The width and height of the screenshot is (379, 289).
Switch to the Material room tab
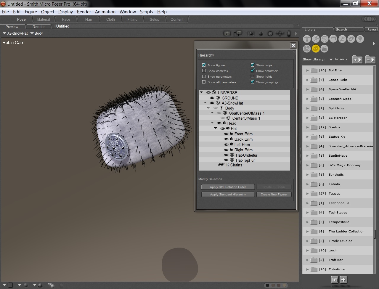(44, 20)
